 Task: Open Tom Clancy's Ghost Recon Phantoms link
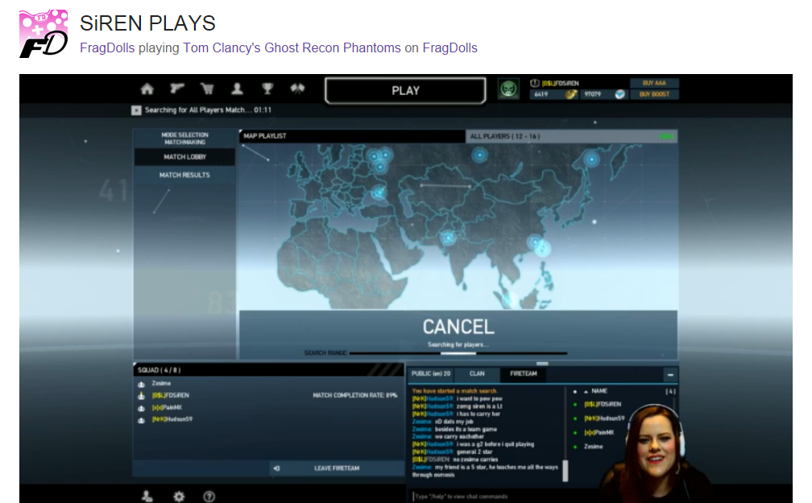292,48
